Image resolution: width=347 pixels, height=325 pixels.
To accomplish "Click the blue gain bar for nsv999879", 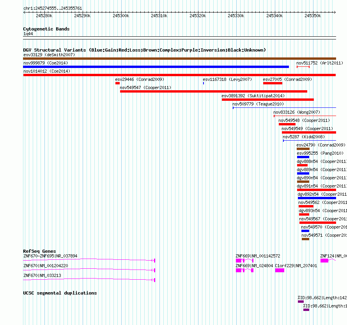I will coord(156,67).
